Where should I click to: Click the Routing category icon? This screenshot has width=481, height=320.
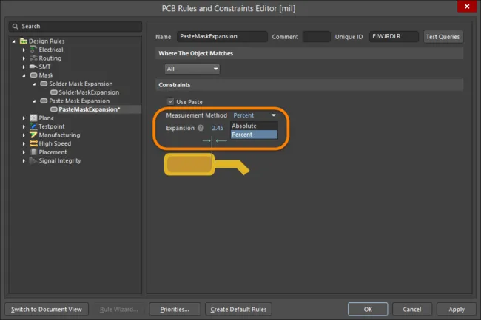click(x=33, y=58)
